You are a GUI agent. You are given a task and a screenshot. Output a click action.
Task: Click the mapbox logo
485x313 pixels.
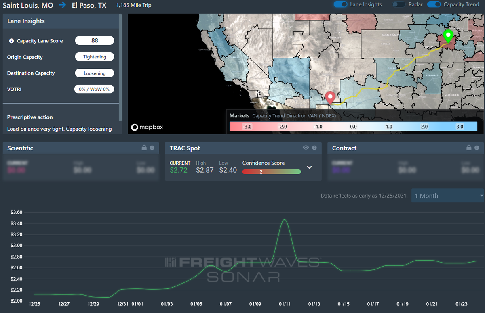point(147,127)
